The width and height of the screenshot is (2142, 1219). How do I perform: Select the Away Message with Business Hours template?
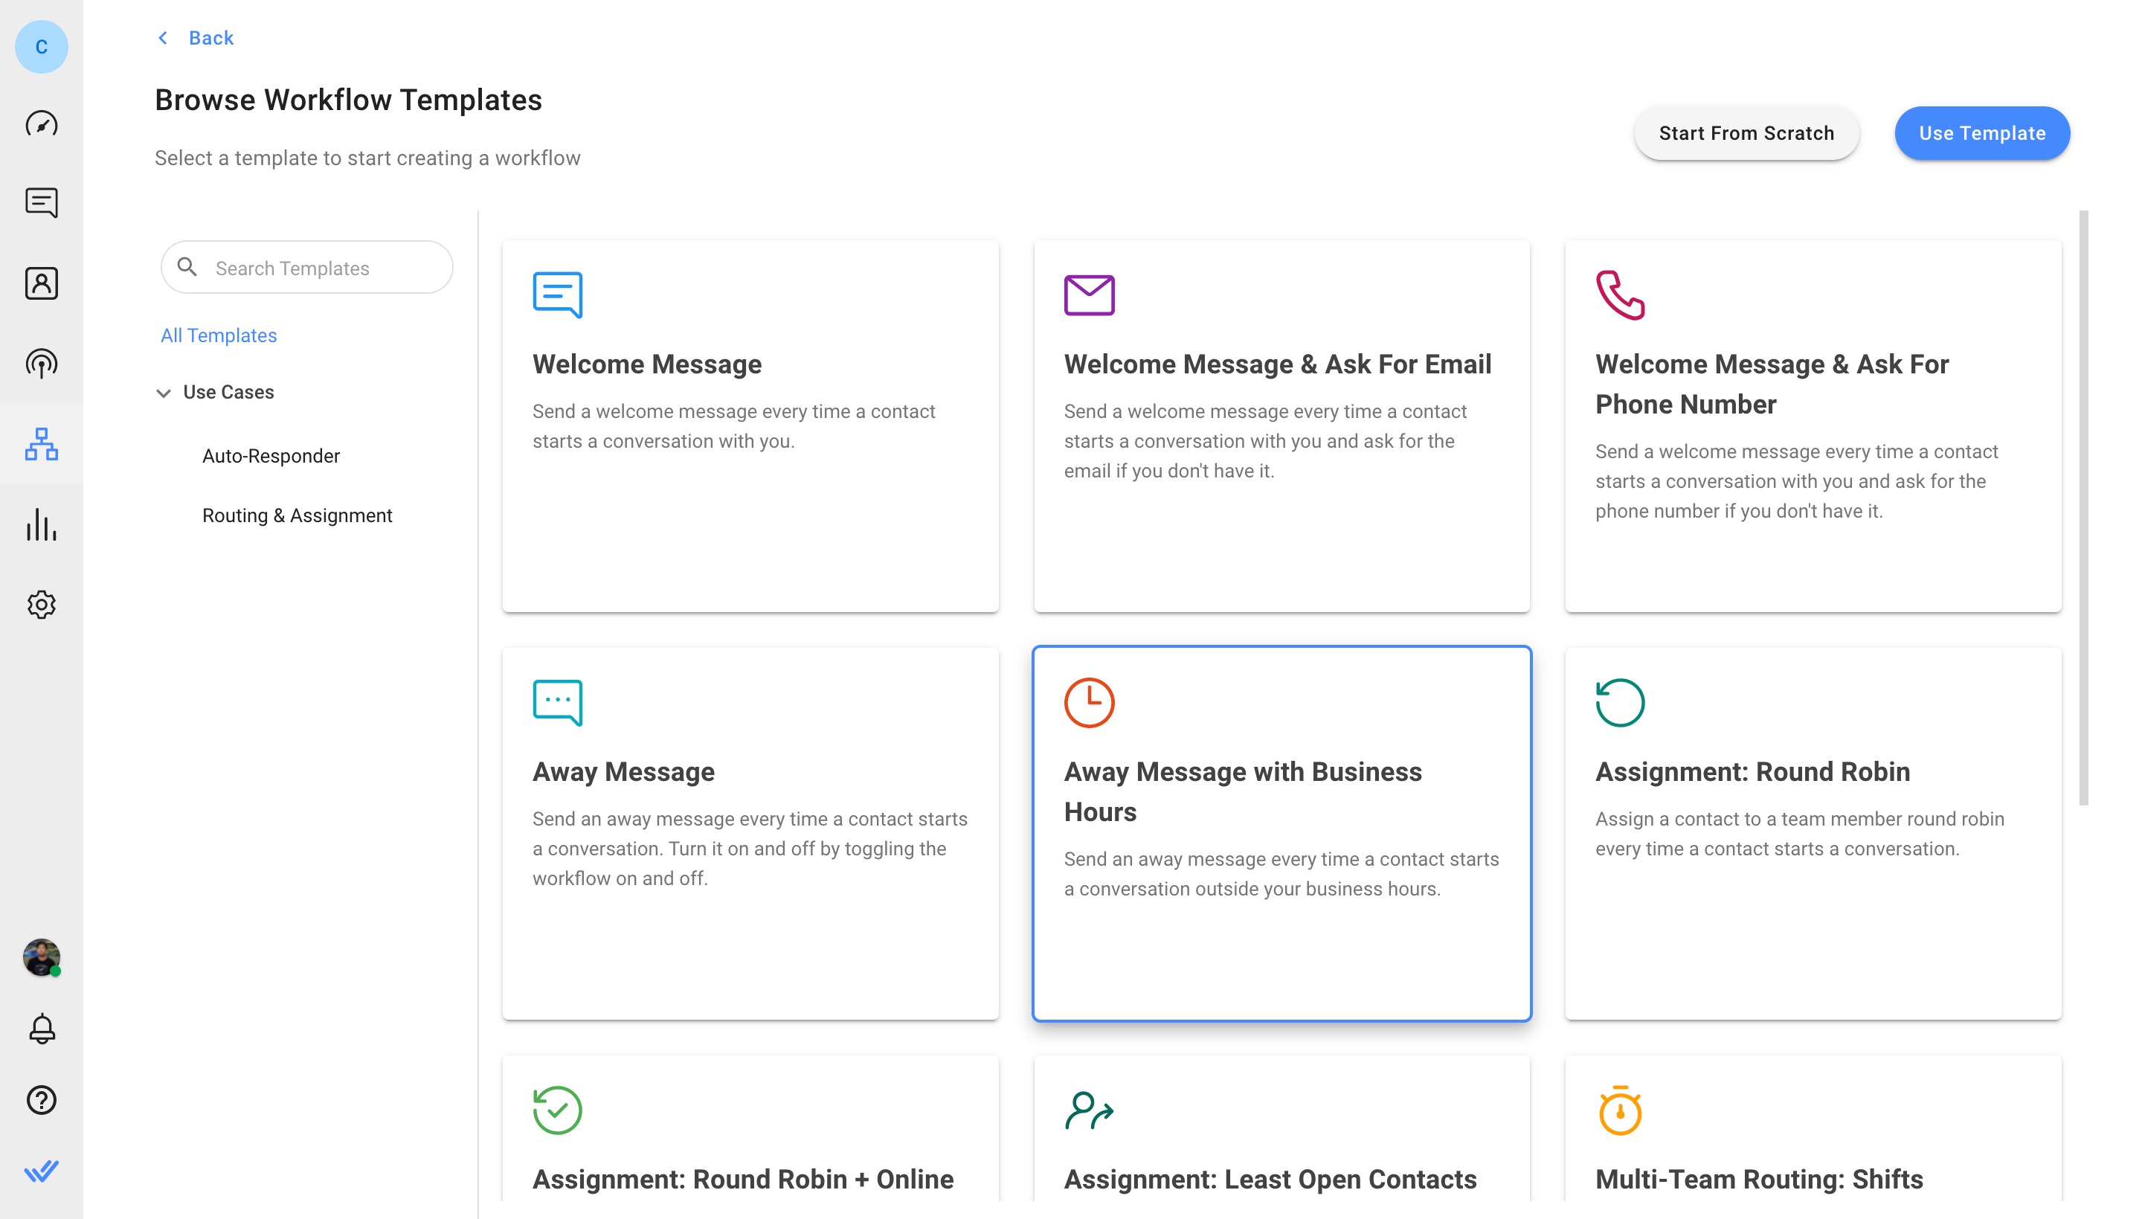click(x=1281, y=832)
